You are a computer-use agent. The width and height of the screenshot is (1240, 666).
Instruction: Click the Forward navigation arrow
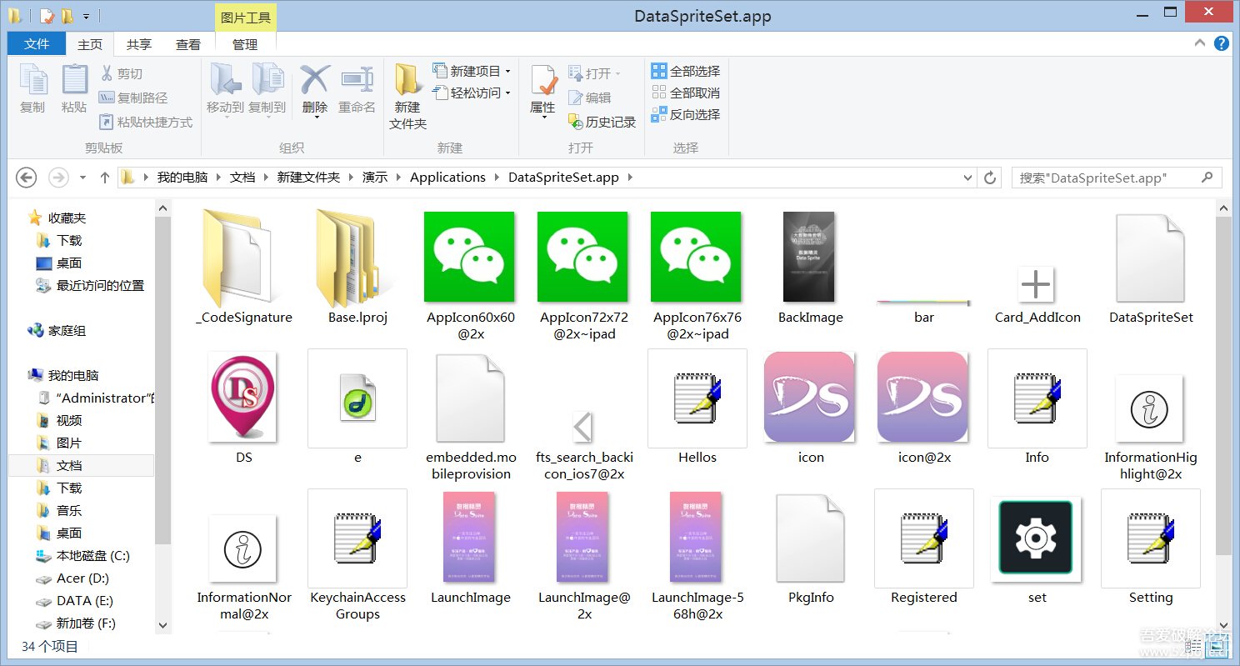pos(57,178)
